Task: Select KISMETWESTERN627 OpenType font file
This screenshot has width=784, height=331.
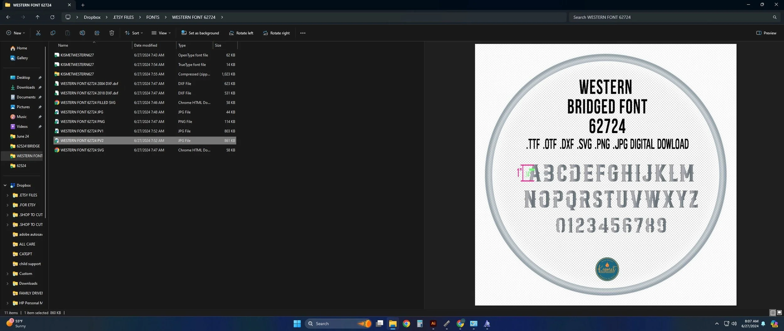Action: (145, 55)
